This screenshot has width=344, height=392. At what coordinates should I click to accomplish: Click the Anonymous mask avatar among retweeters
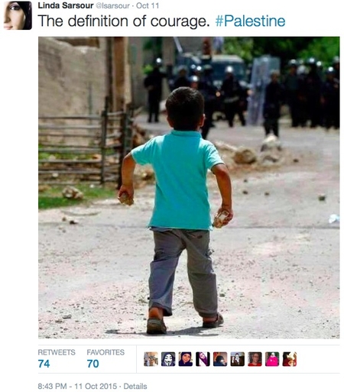click(168, 359)
